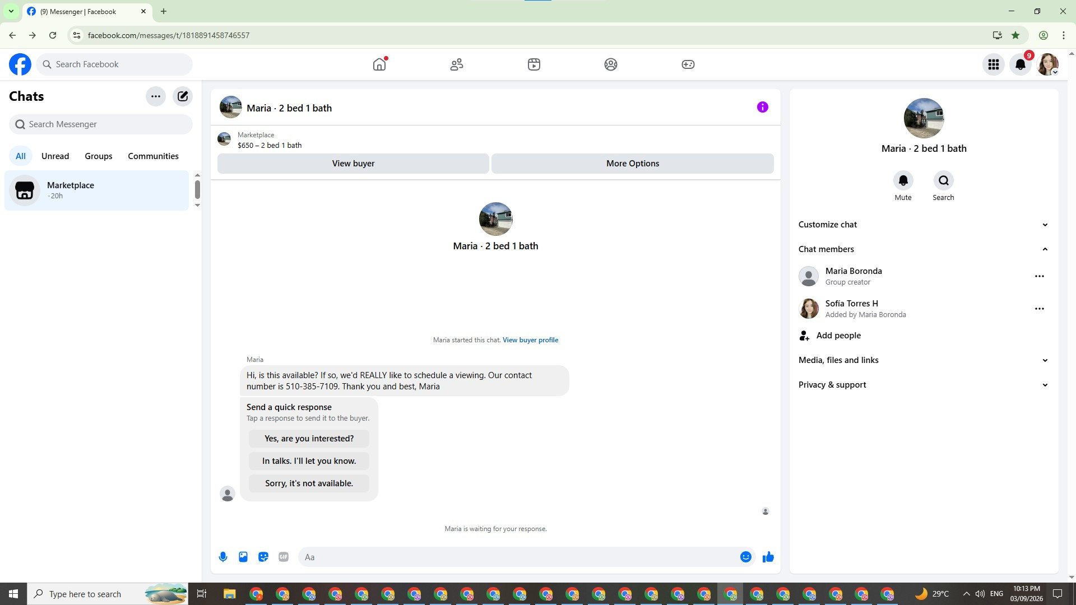The height and width of the screenshot is (605, 1076).
Task: Open the GIF picker icon
Action: 284,557
